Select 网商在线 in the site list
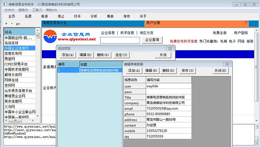 (x=20, y=80)
